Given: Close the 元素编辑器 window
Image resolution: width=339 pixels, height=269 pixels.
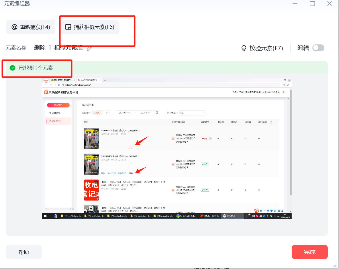Looking at the screenshot, I should [330, 4].
